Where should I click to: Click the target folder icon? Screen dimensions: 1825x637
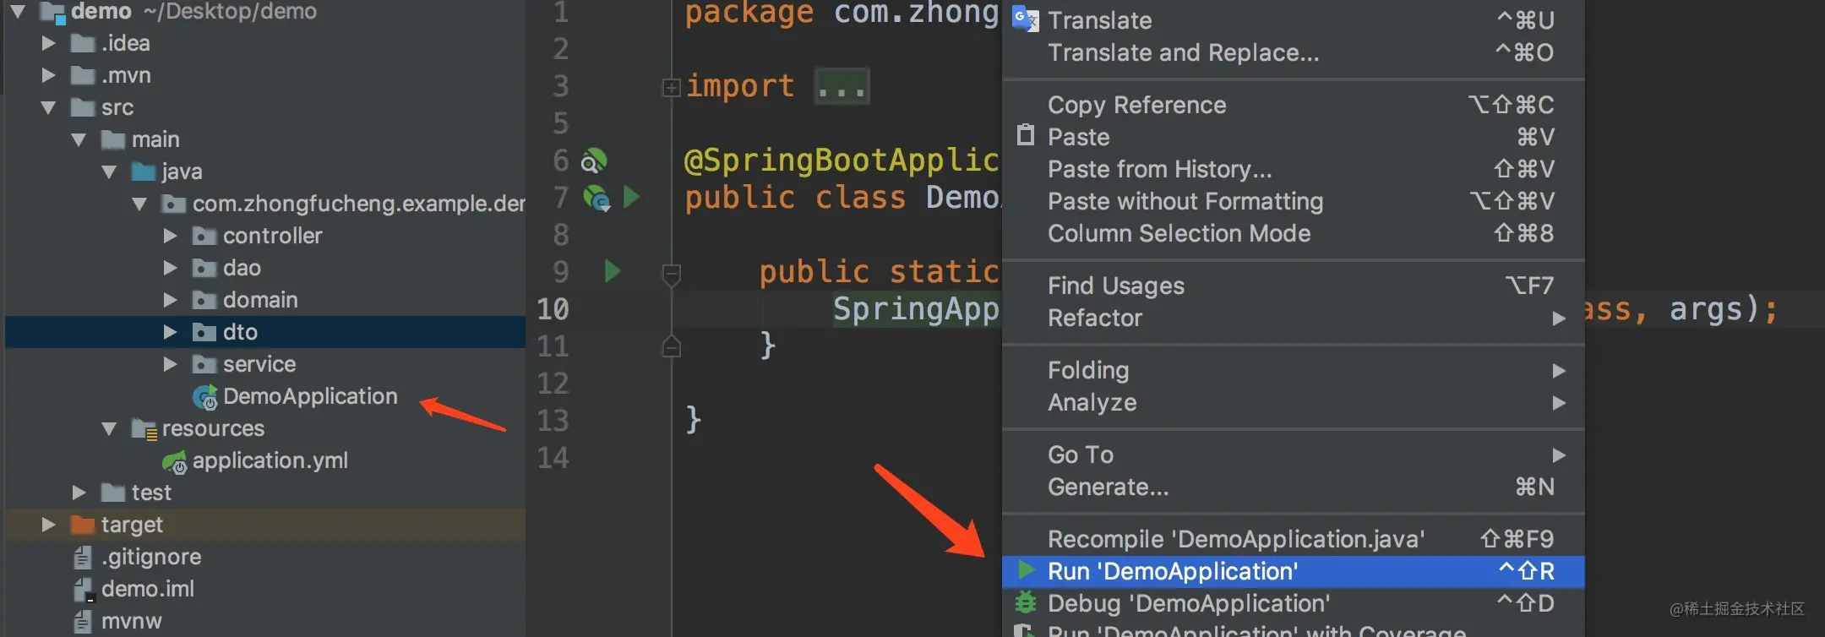(x=83, y=525)
